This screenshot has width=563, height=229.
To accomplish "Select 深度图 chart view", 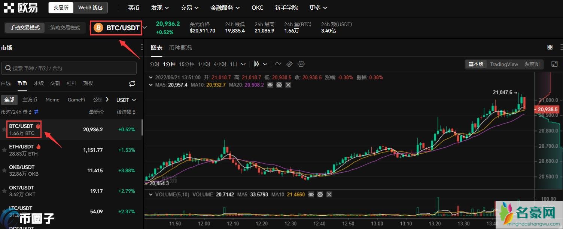I will pyautogui.click(x=532, y=64).
